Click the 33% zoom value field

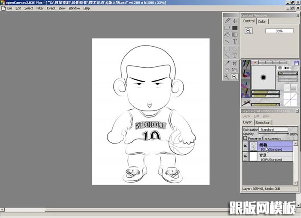click(279, 31)
